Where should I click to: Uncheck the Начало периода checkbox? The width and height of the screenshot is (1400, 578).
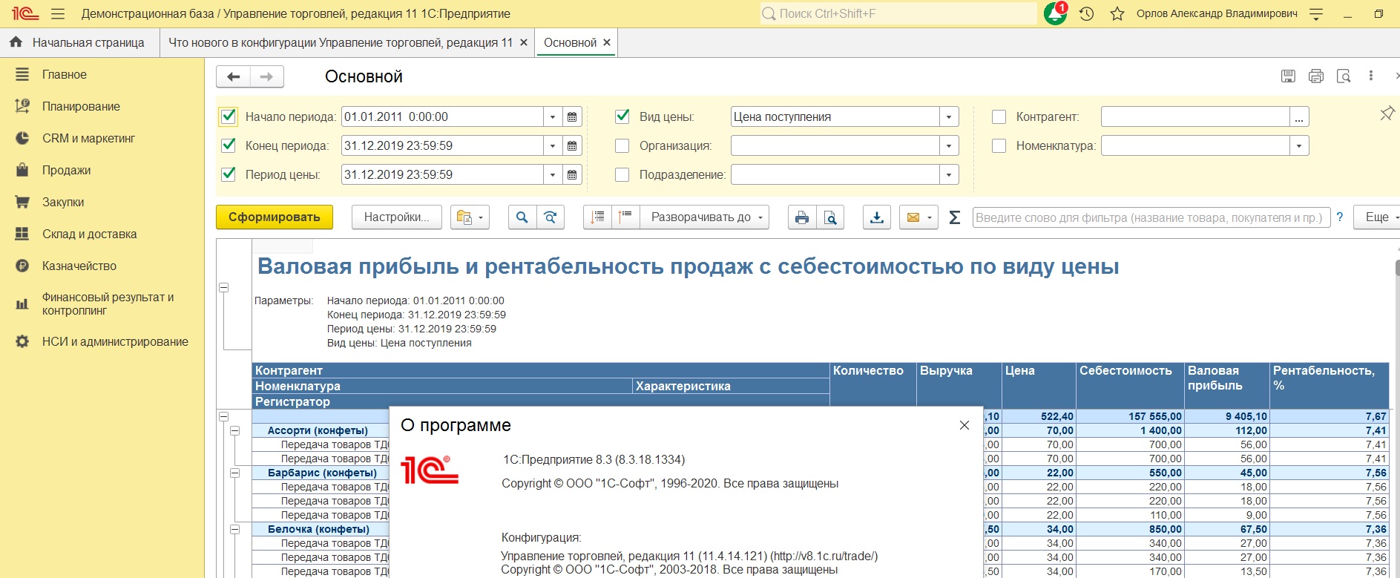[x=229, y=116]
